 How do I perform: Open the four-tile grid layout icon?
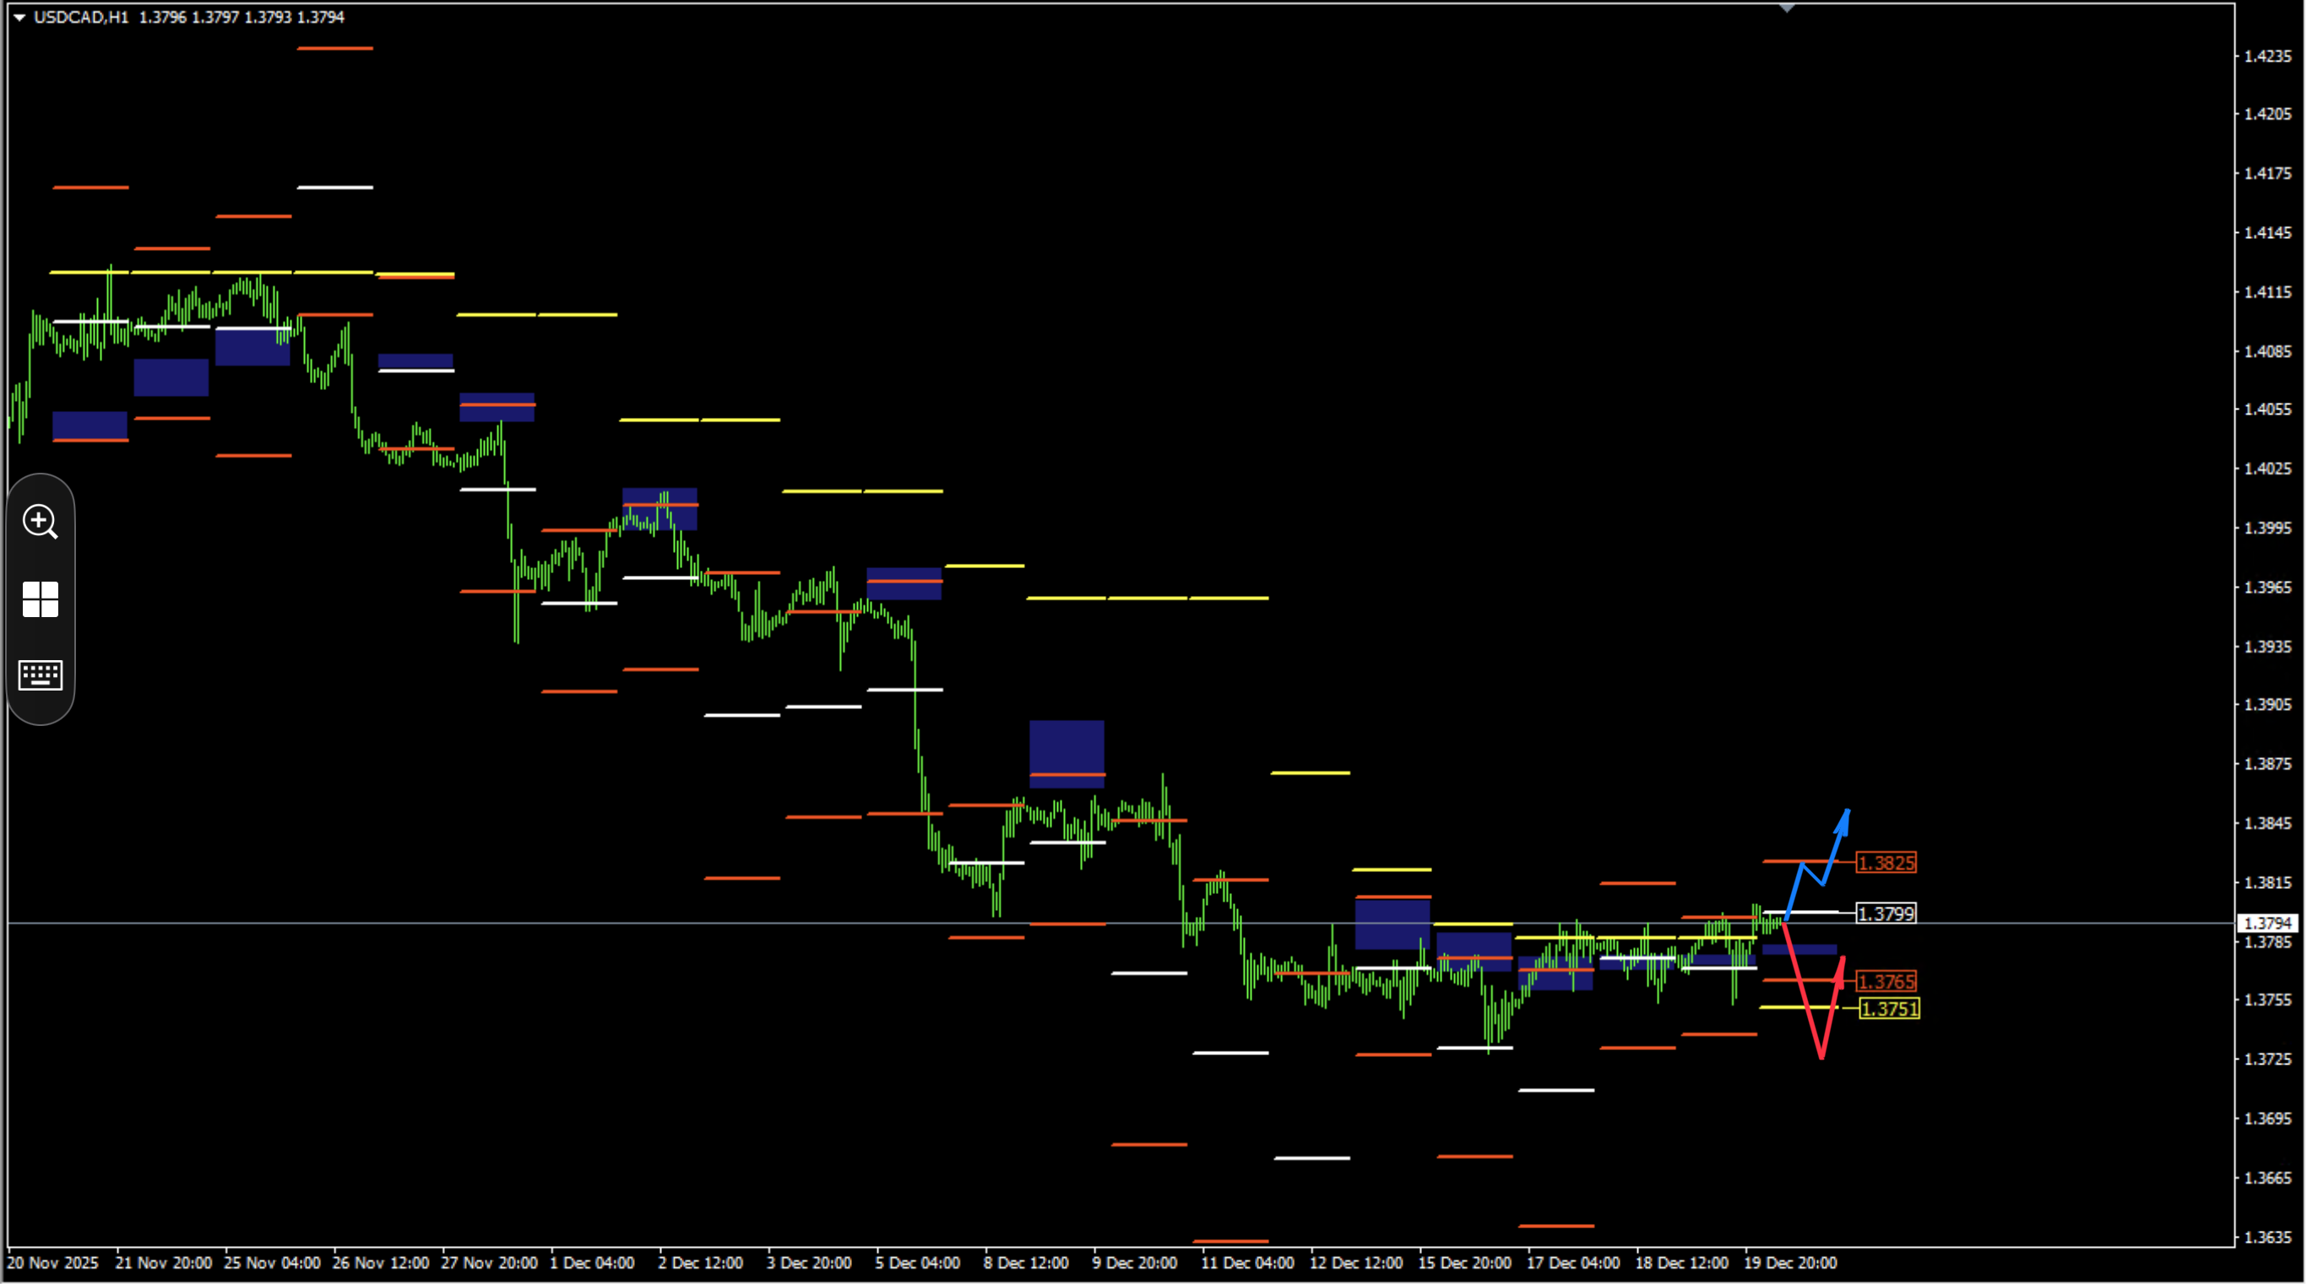(x=41, y=599)
